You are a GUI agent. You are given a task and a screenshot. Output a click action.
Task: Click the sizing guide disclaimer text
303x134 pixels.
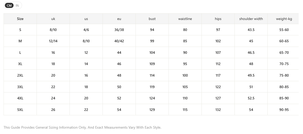pyautogui.click(x=82, y=127)
